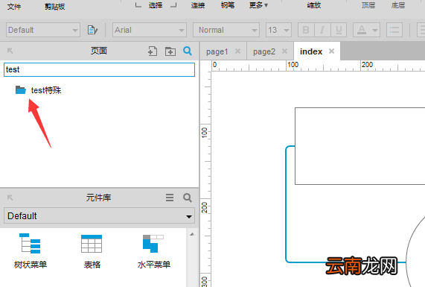This screenshot has width=425, height=287.
Task: Pop out the widget library panel arrow
Action: coord(10,198)
